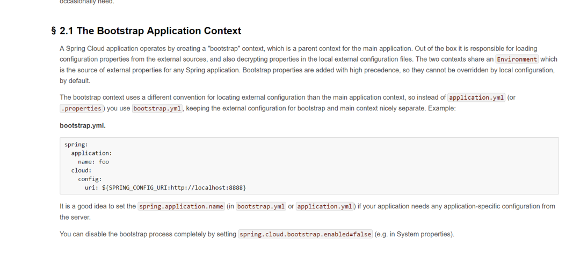
Task: Click the "cloud:" line in the YAML snippet
Action: coord(81,170)
